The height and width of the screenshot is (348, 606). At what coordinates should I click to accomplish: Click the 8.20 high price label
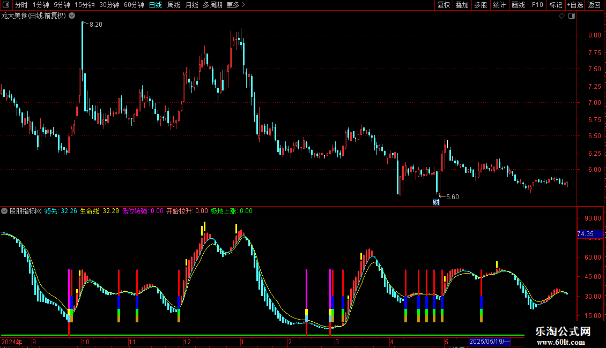(x=96, y=24)
